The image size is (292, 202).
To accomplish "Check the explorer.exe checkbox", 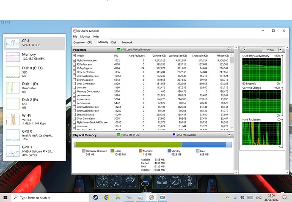I will click(74, 99).
